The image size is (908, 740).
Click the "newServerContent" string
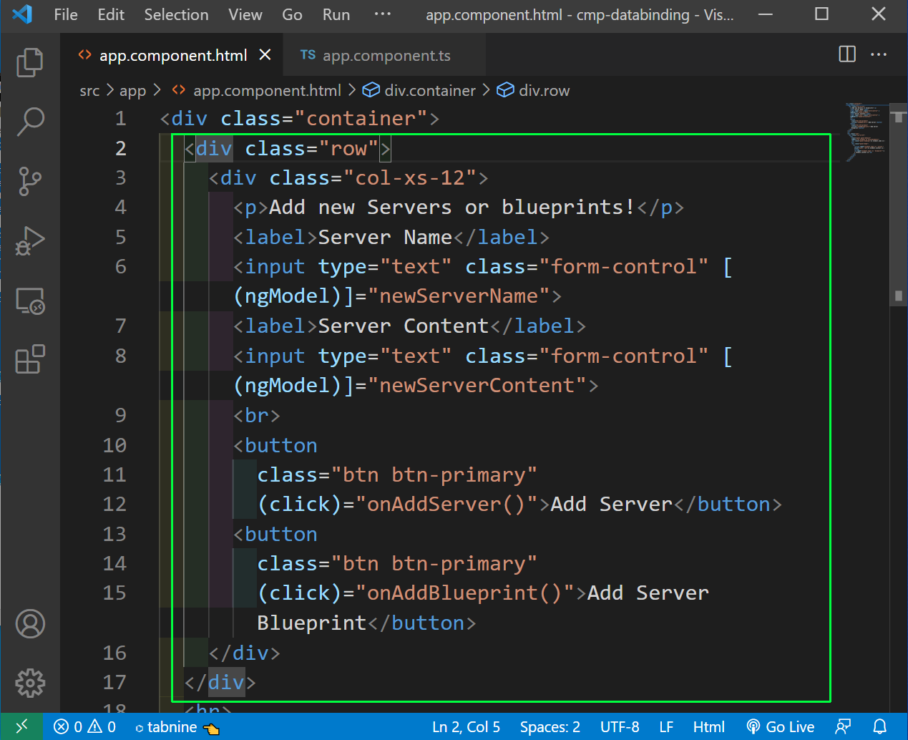coord(477,385)
